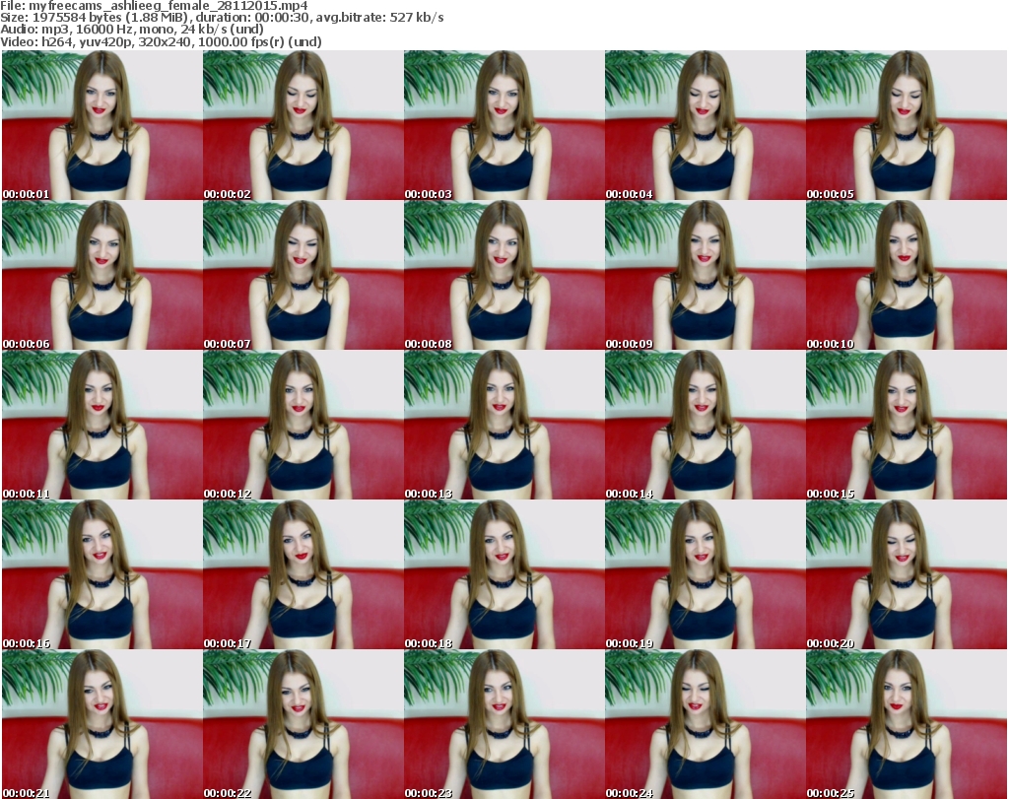Click the thumbnail frame stamped 00:00:21
This screenshot has height=799, width=1009.
tap(102, 724)
